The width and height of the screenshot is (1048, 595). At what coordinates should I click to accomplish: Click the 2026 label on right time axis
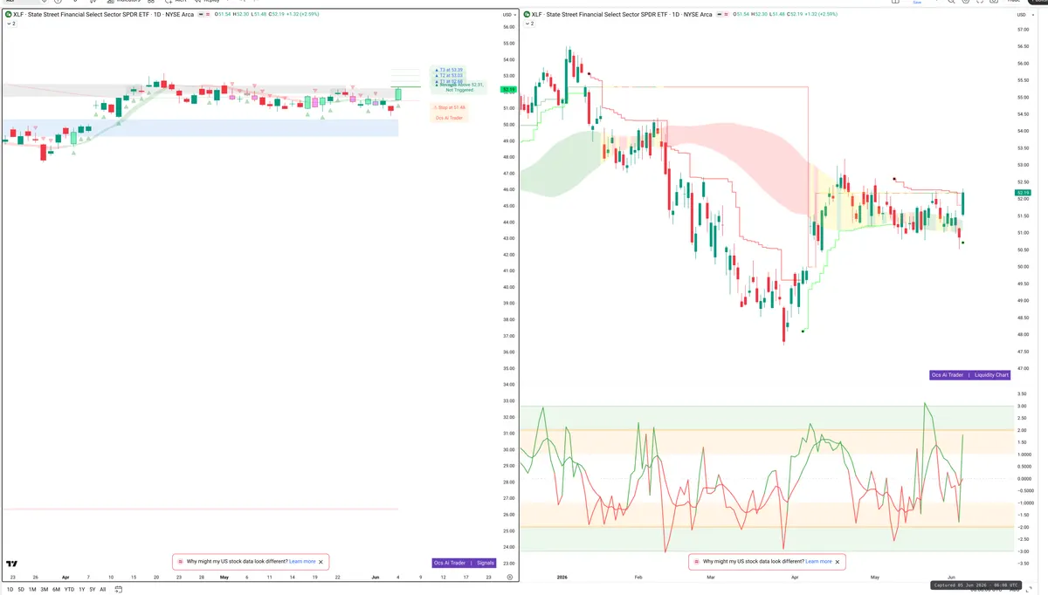[562, 578]
